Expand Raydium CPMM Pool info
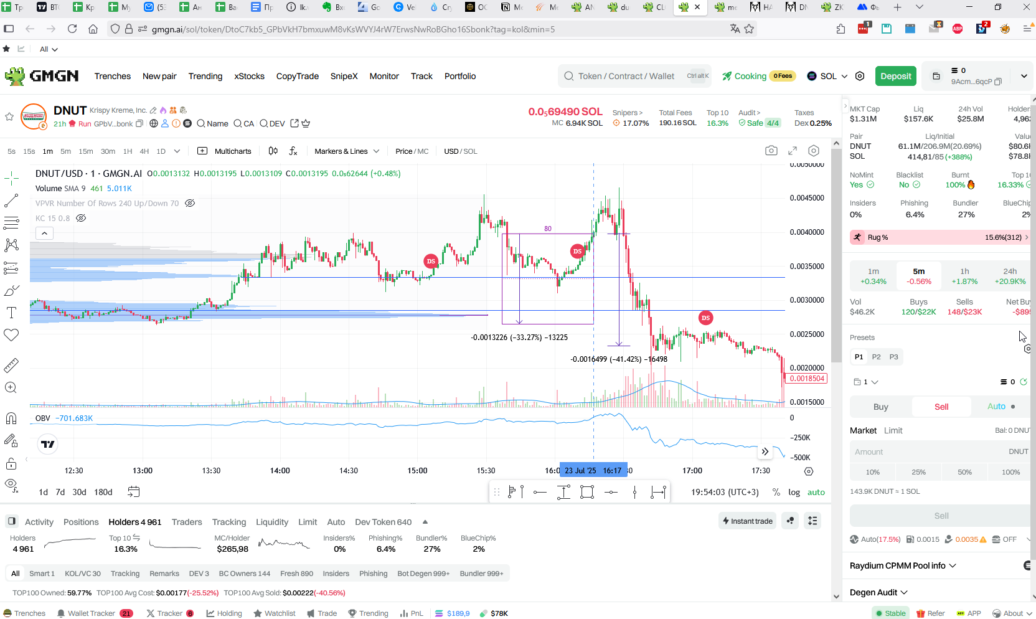 (x=903, y=565)
